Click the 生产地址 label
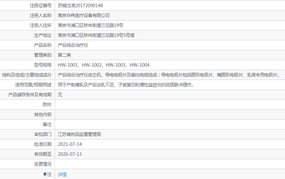The width and height of the screenshot is (285, 179). point(43,35)
